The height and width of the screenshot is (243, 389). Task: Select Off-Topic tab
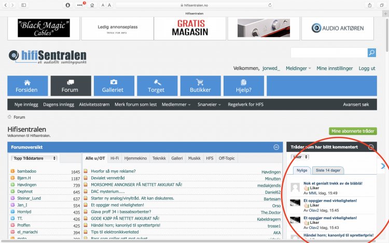(x=227, y=158)
